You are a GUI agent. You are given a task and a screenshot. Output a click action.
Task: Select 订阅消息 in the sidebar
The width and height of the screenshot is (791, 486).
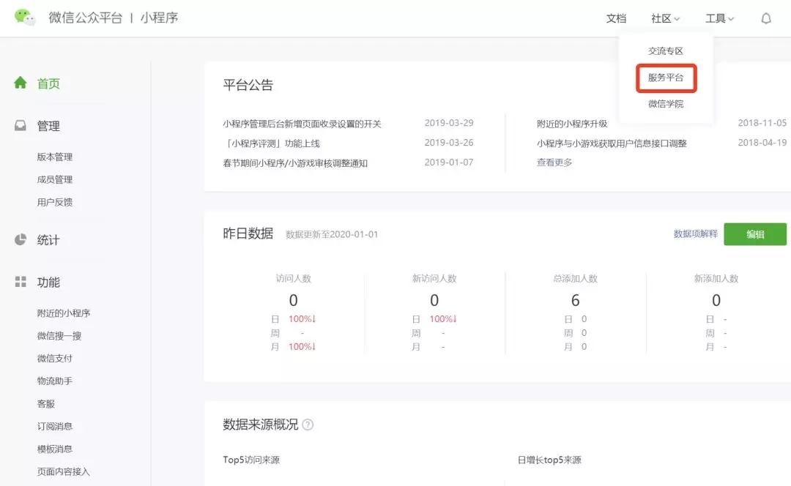tap(55, 426)
